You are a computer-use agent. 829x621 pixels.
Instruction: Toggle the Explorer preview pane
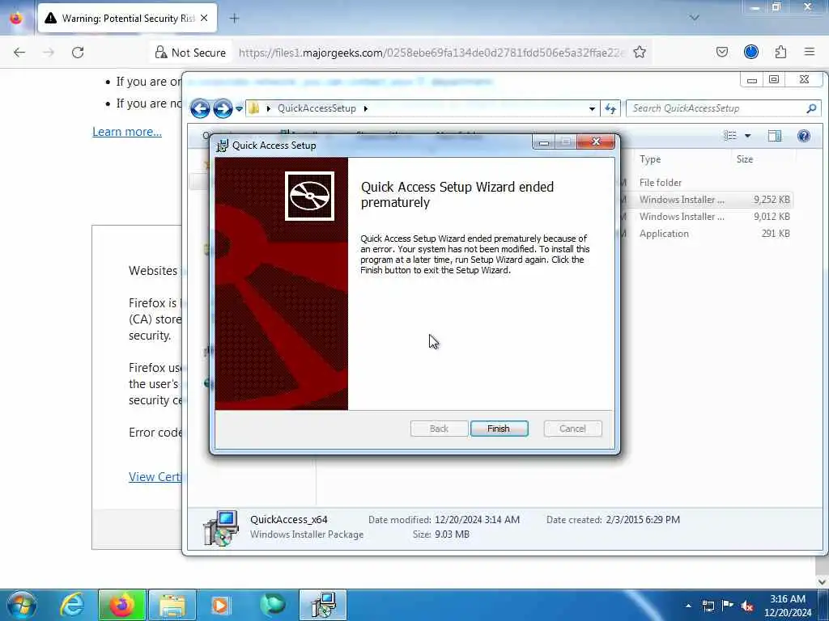[x=775, y=136]
